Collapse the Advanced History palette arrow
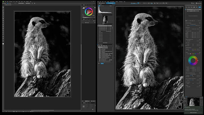This screenshot has width=204, height=115. 113,24
